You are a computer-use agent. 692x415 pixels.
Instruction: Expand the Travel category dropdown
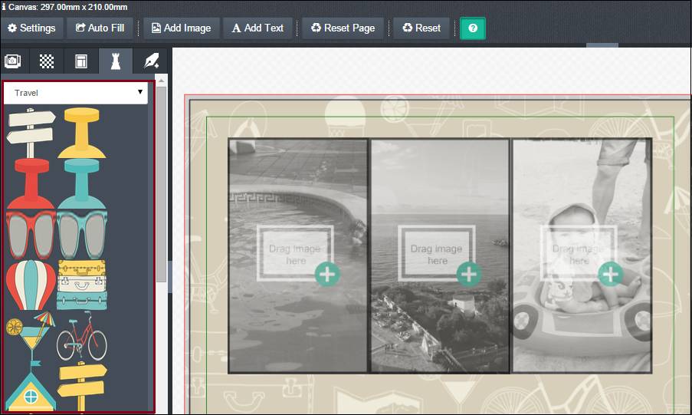coord(78,93)
